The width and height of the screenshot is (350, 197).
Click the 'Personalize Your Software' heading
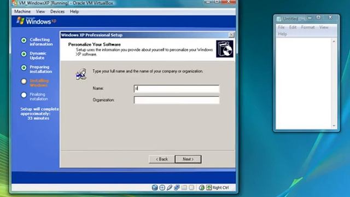pyautogui.click(x=95, y=44)
